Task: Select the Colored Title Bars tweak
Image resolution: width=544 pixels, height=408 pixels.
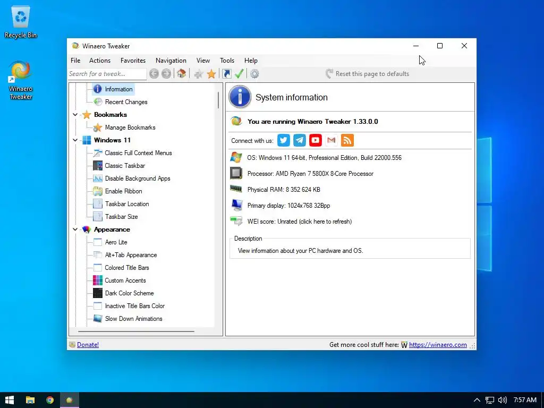Action: pos(127,268)
